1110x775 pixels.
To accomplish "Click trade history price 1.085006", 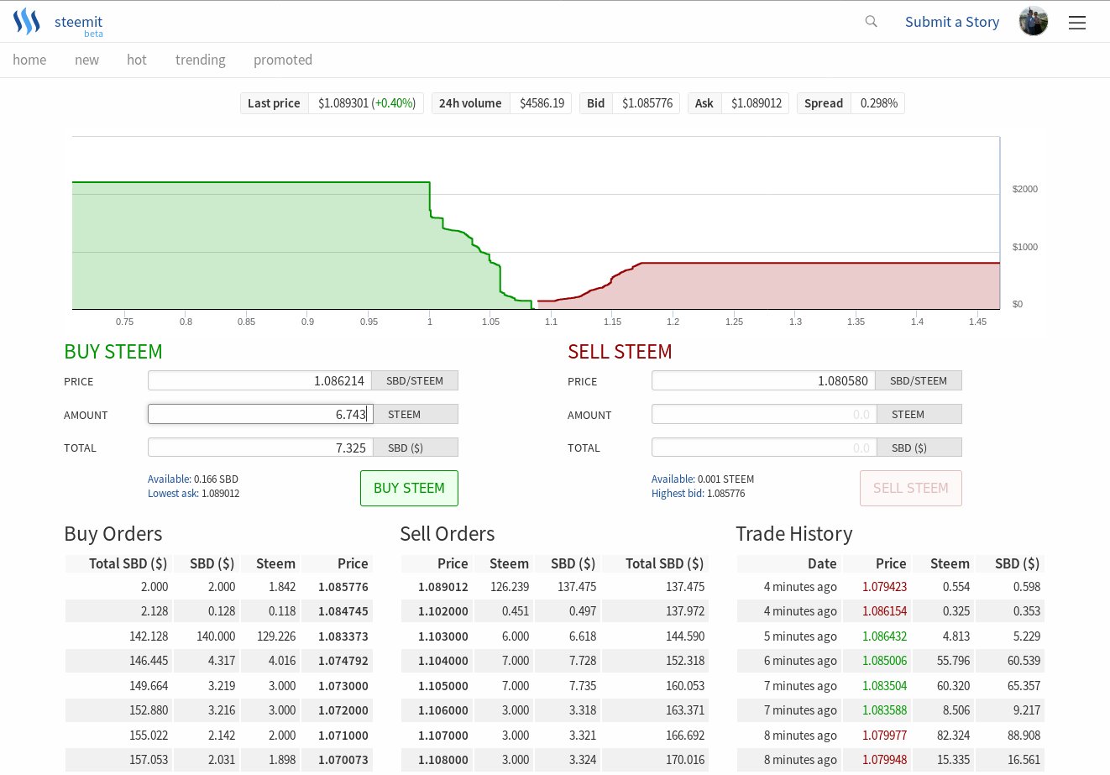I will coord(884,661).
